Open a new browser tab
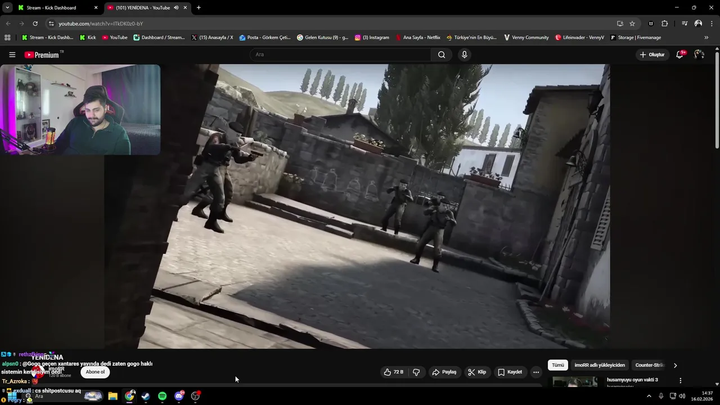Image resolution: width=720 pixels, height=405 pixels. tap(199, 8)
